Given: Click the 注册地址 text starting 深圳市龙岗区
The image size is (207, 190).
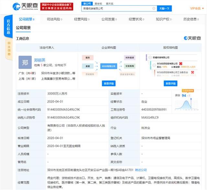Looking at the screenshot, I should (x=90, y=170).
